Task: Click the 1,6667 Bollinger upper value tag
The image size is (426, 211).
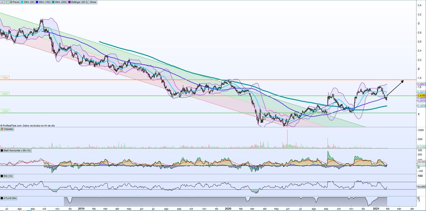Action: pos(421,84)
